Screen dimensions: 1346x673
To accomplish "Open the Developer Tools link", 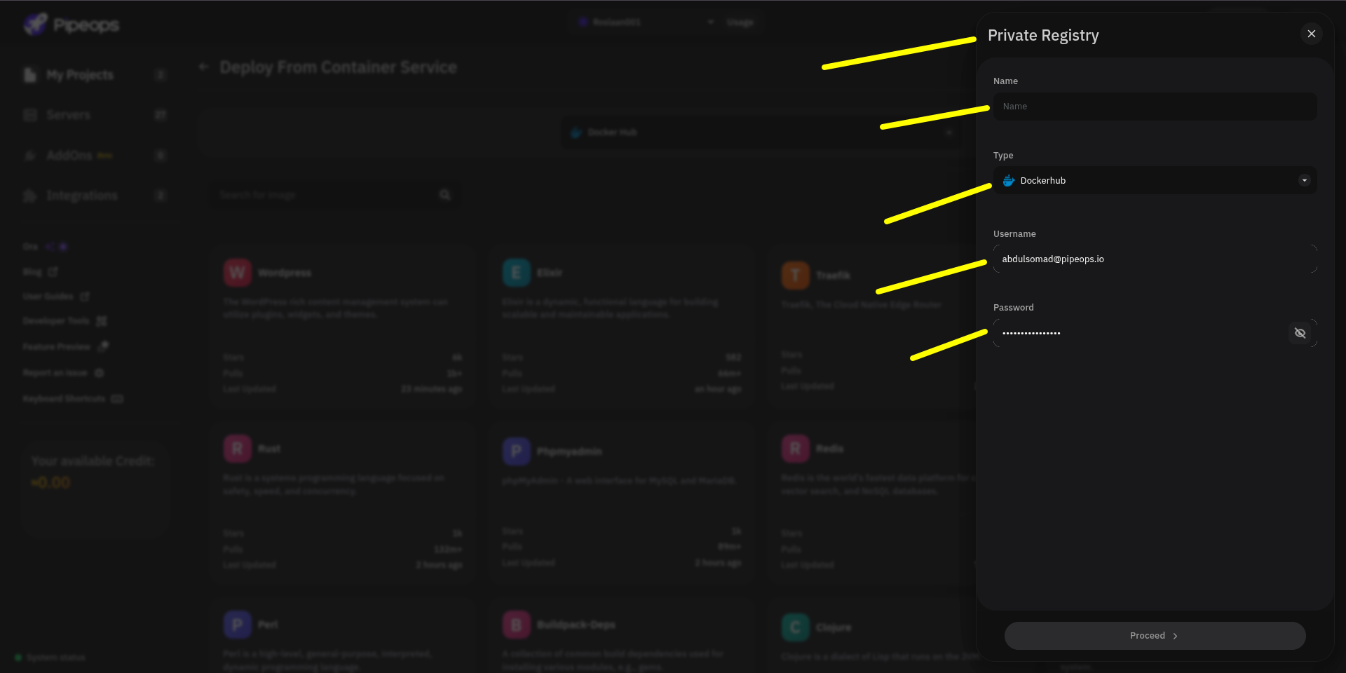I will coord(64,321).
